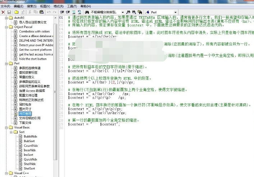Select the 导入导出注册表分支 snippet
The image size is (254, 177).
33,22
